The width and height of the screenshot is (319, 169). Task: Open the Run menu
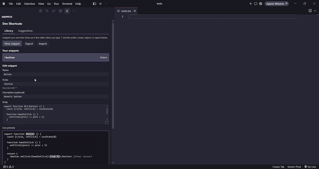(56, 4)
